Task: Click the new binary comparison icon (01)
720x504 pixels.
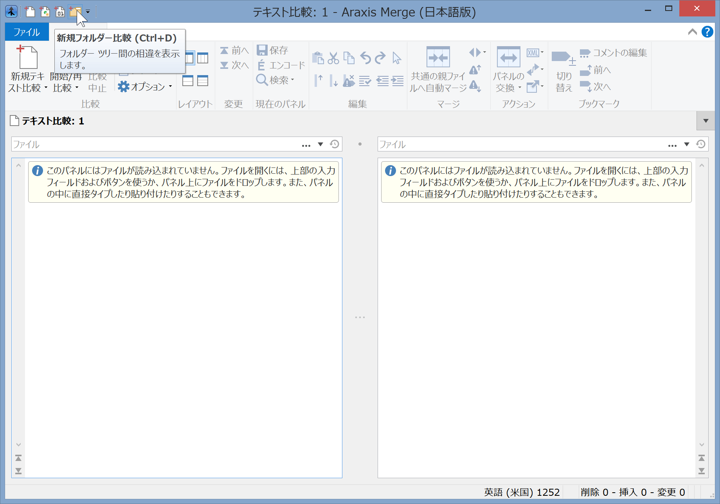Action: 59,12
